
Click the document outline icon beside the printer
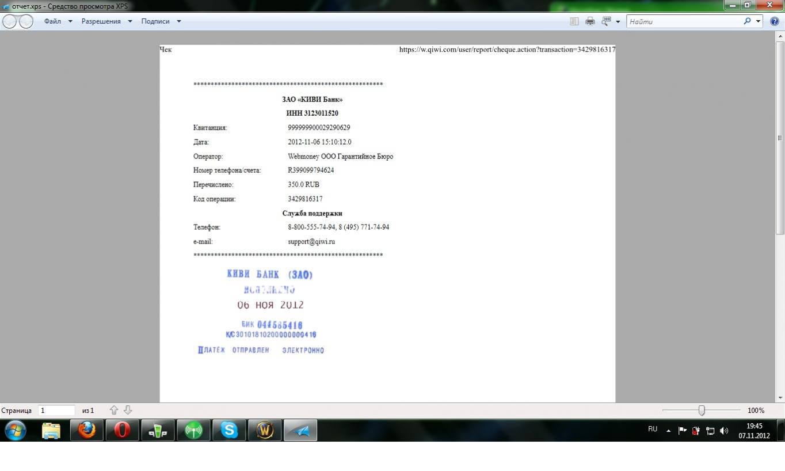coord(574,21)
